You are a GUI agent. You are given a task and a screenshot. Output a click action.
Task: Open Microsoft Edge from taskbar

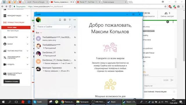[29, 102]
